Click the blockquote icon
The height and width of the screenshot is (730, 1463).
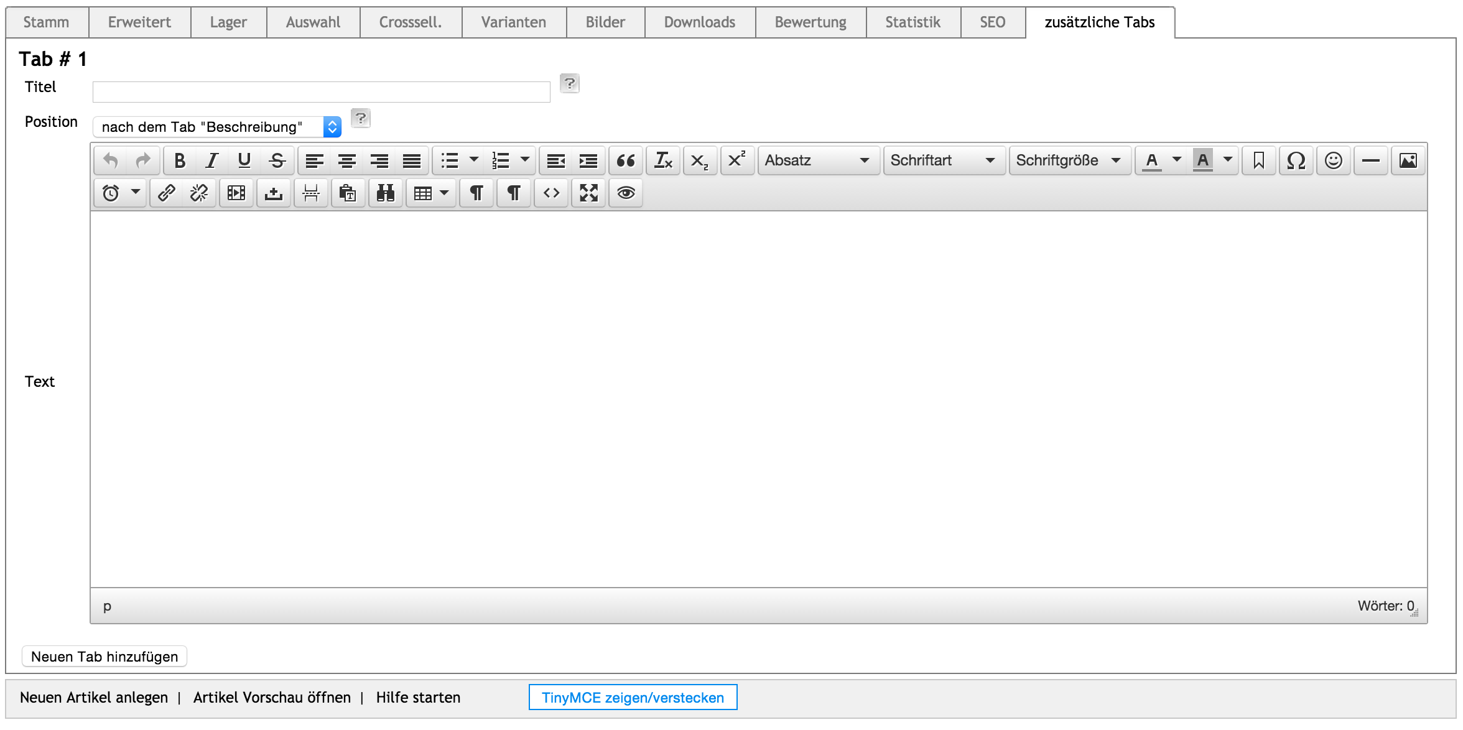point(625,161)
